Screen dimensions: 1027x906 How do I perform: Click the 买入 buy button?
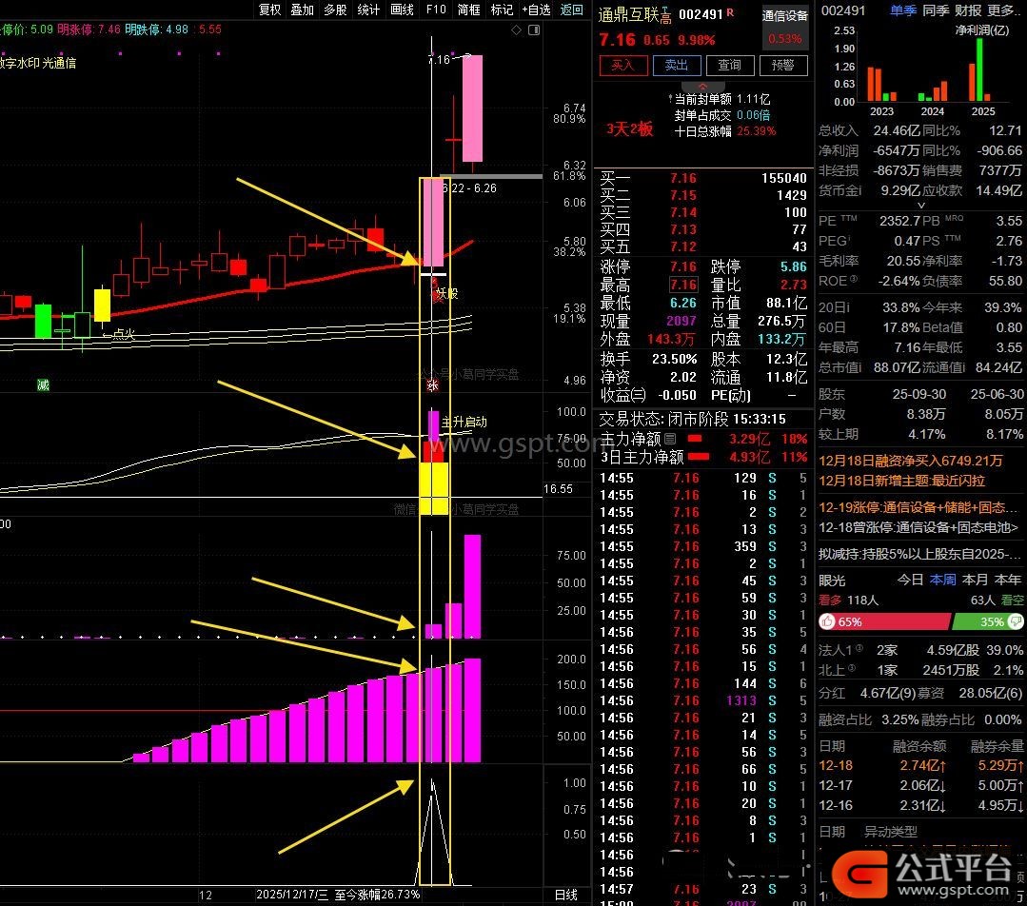click(x=622, y=66)
